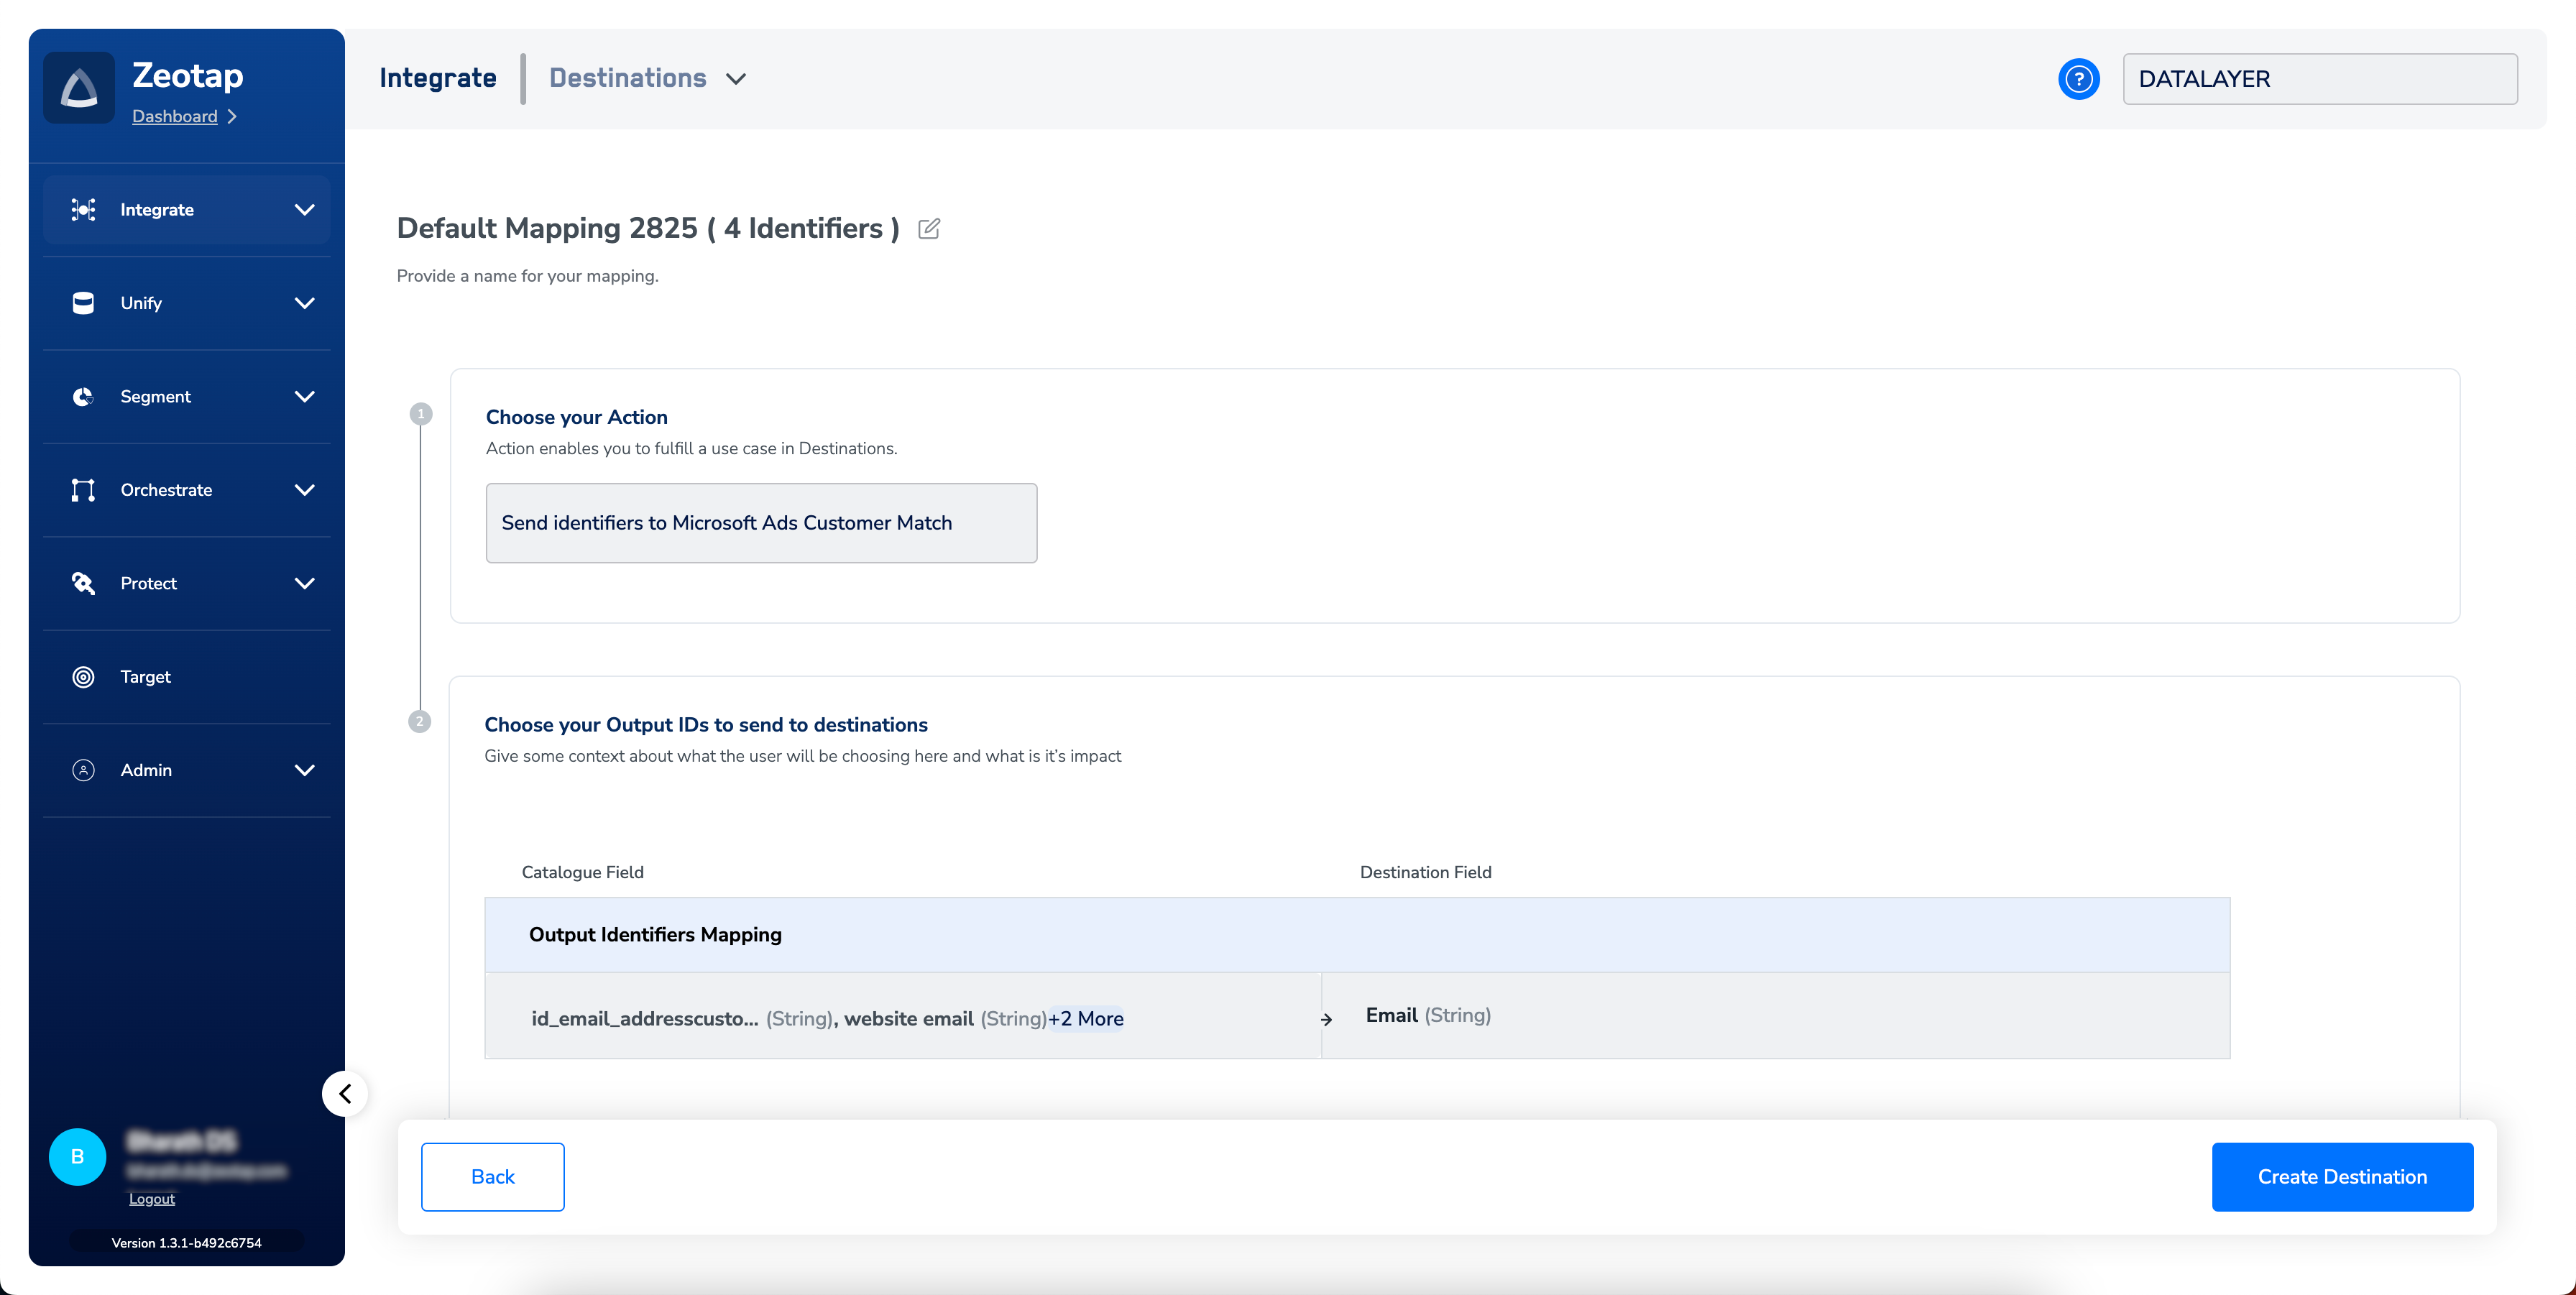Expand the Admin menu chevron
This screenshot has height=1295, width=2576.
coord(305,770)
